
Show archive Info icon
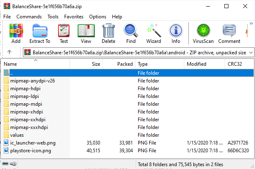[x=176, y=31]
